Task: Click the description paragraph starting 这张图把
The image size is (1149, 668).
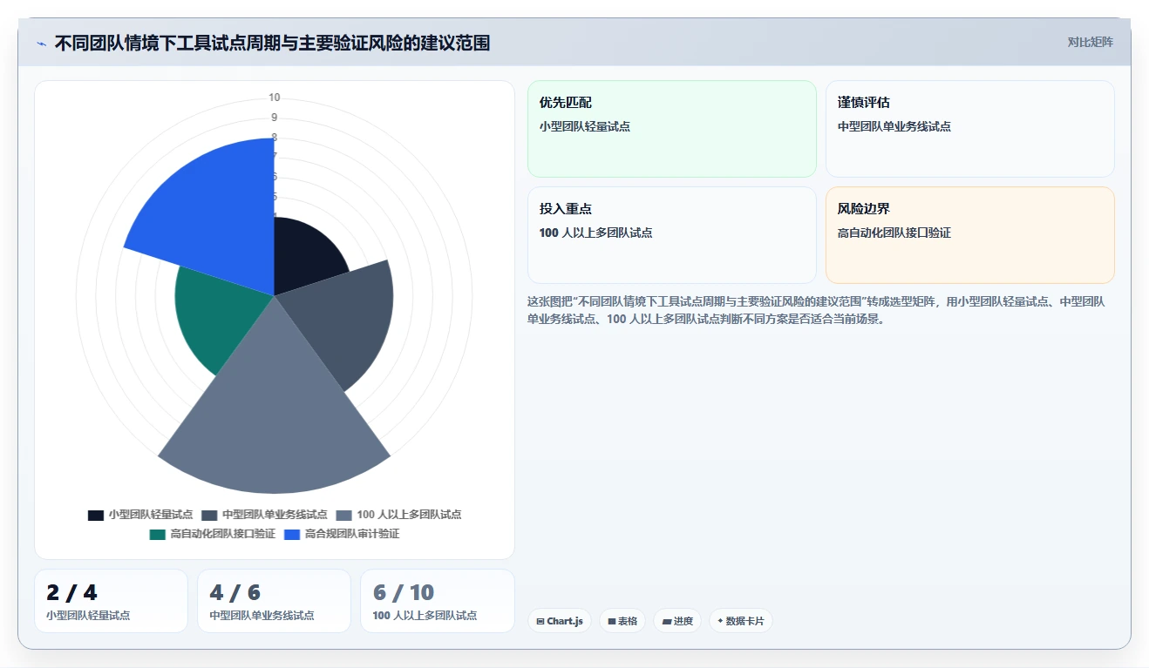Action: click(817, 310)
